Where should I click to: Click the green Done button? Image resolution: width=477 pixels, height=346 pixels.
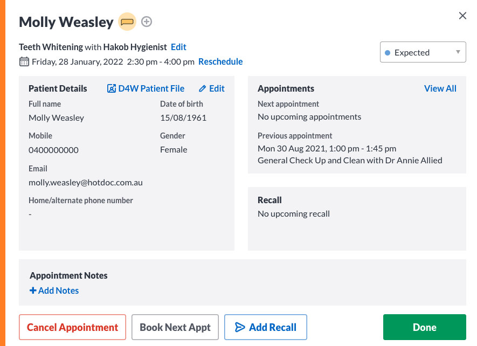425,327
